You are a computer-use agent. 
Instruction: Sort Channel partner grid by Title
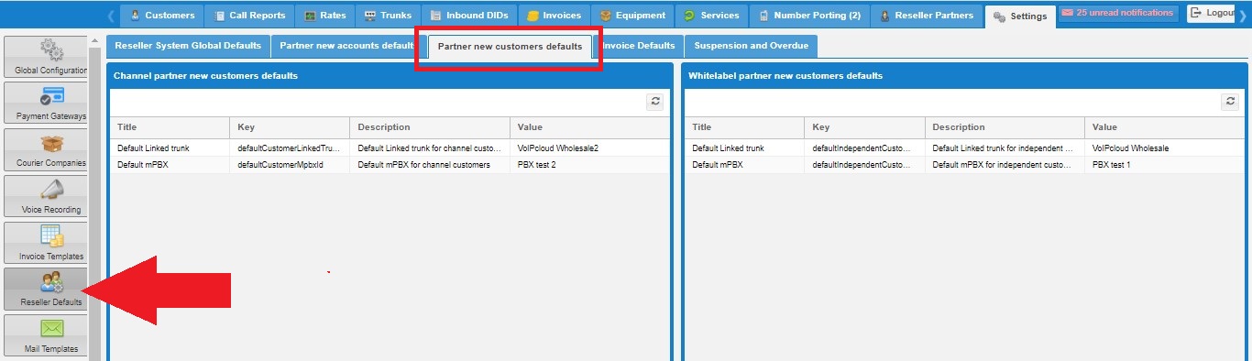(x=170, y=127)
